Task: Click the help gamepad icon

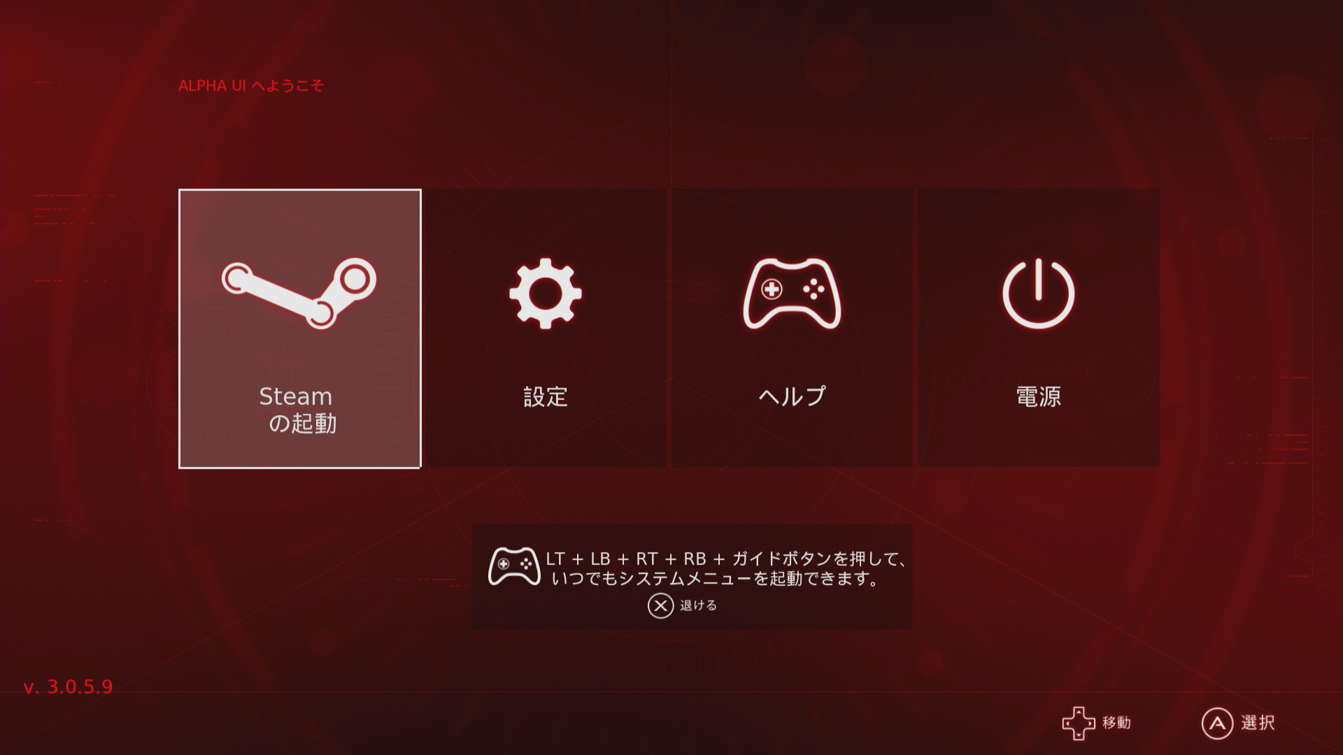Action: (792, 294)
